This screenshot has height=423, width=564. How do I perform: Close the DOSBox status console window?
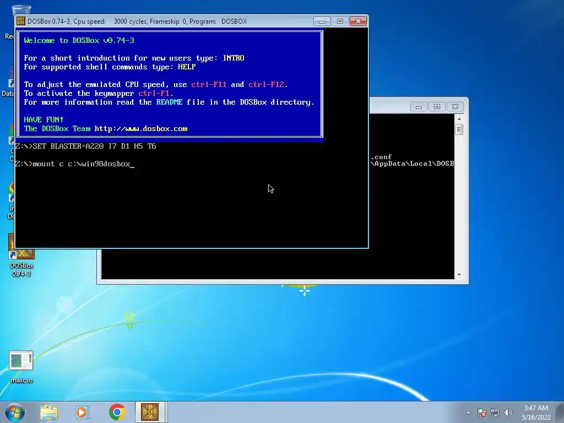click(x=455, y=107)
